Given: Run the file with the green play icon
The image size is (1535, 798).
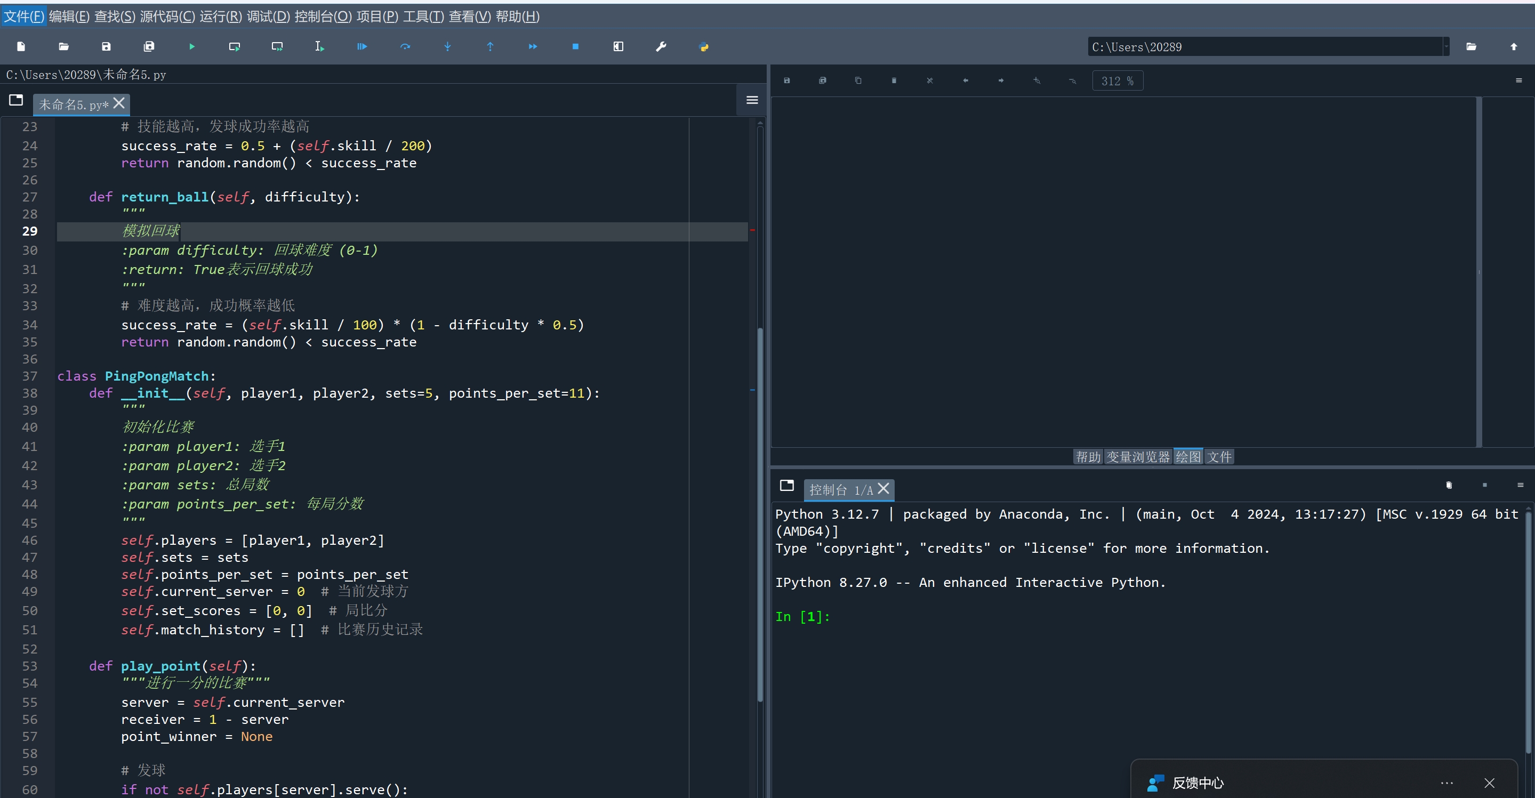Looking at the screenshot, I should (x=192, y=46).
